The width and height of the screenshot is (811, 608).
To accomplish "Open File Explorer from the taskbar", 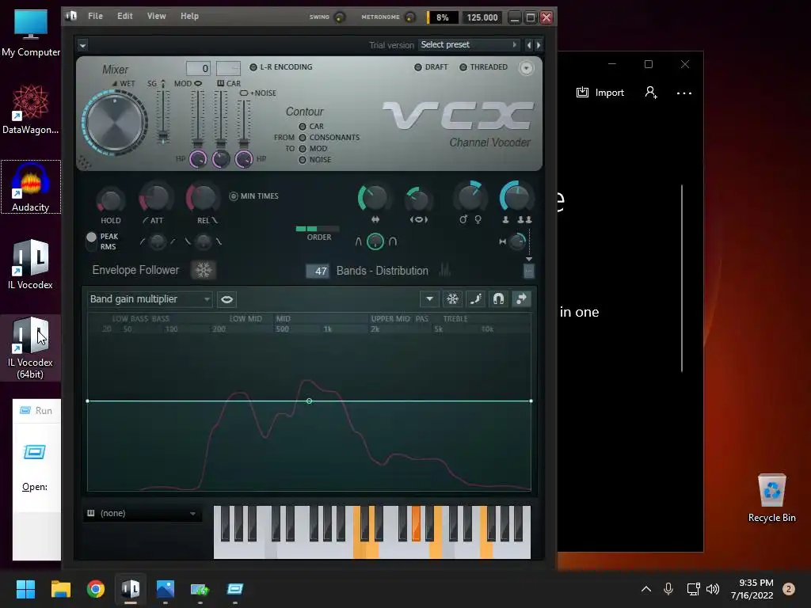I will 60,589.
